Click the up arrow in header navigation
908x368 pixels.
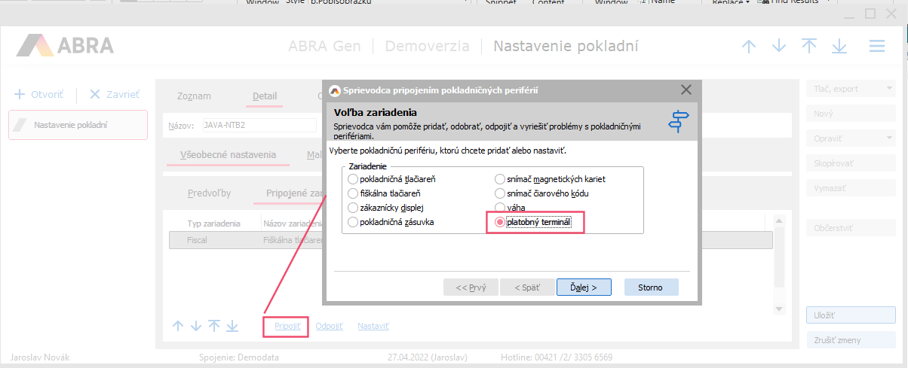click(x=749, y=46)
